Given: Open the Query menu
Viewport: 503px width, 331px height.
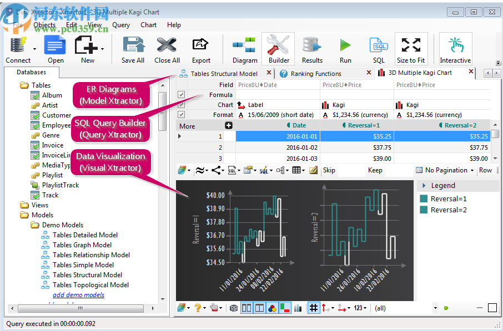Looking at the screenshot, I should pos(121,25).
